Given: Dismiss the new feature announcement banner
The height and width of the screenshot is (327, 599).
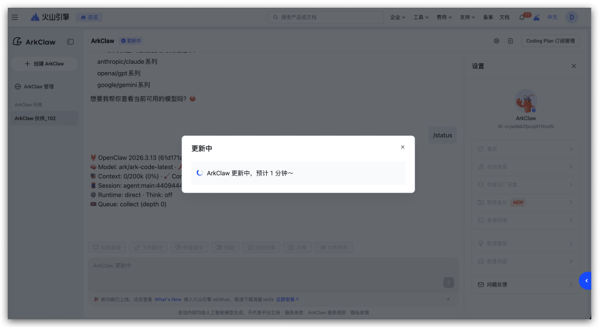Looking at the screenshot, I should [448, 299].
